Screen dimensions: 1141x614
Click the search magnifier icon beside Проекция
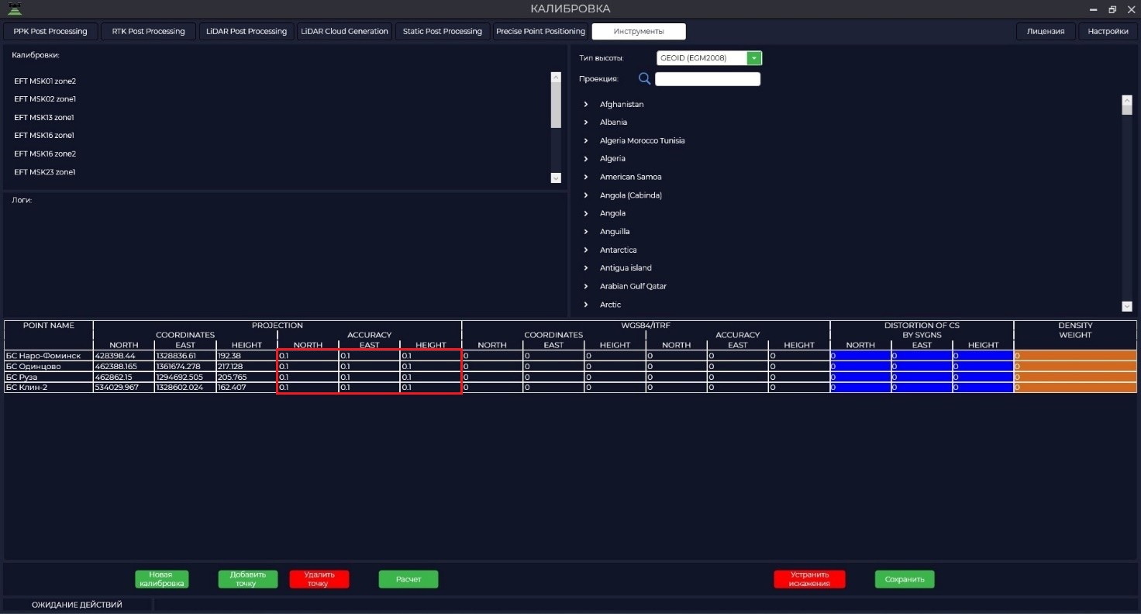click(644, 78)
